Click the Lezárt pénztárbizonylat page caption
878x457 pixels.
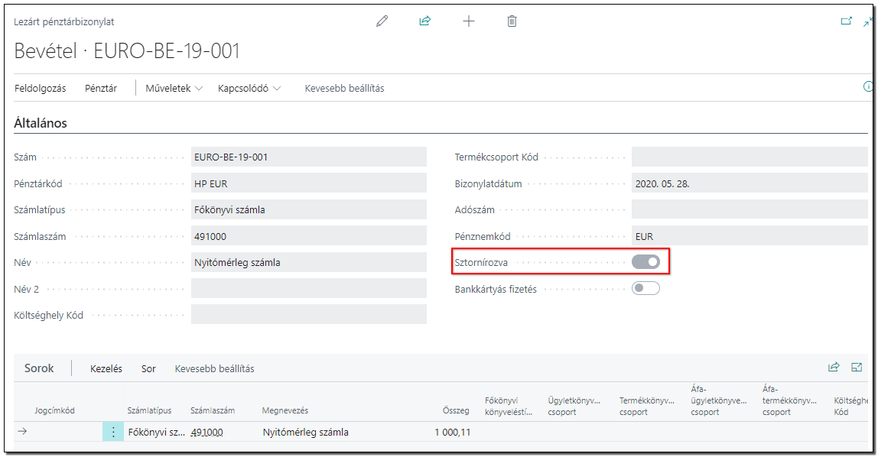tap(63, 22)
